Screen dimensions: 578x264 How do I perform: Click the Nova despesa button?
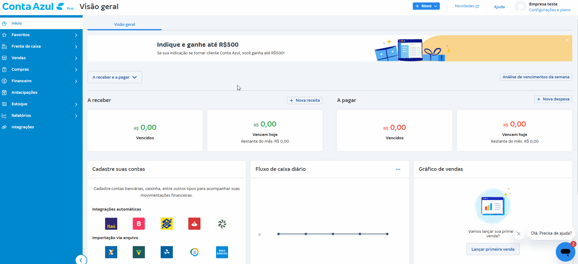(x=553, y=99)
